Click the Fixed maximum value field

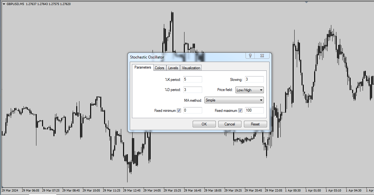(x=254, y=110)
